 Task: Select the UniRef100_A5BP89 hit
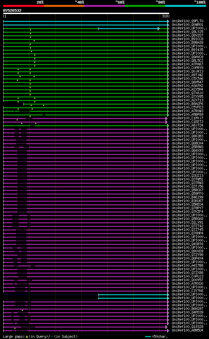tap(187, 115)
